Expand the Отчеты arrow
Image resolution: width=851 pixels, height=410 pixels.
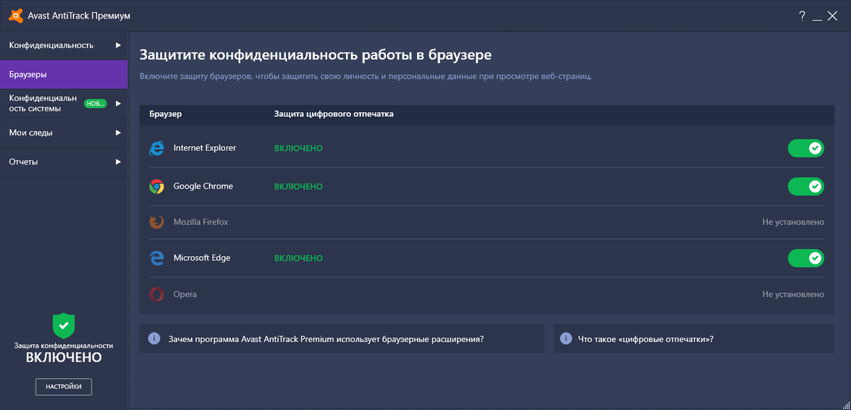tap(118, 162)
